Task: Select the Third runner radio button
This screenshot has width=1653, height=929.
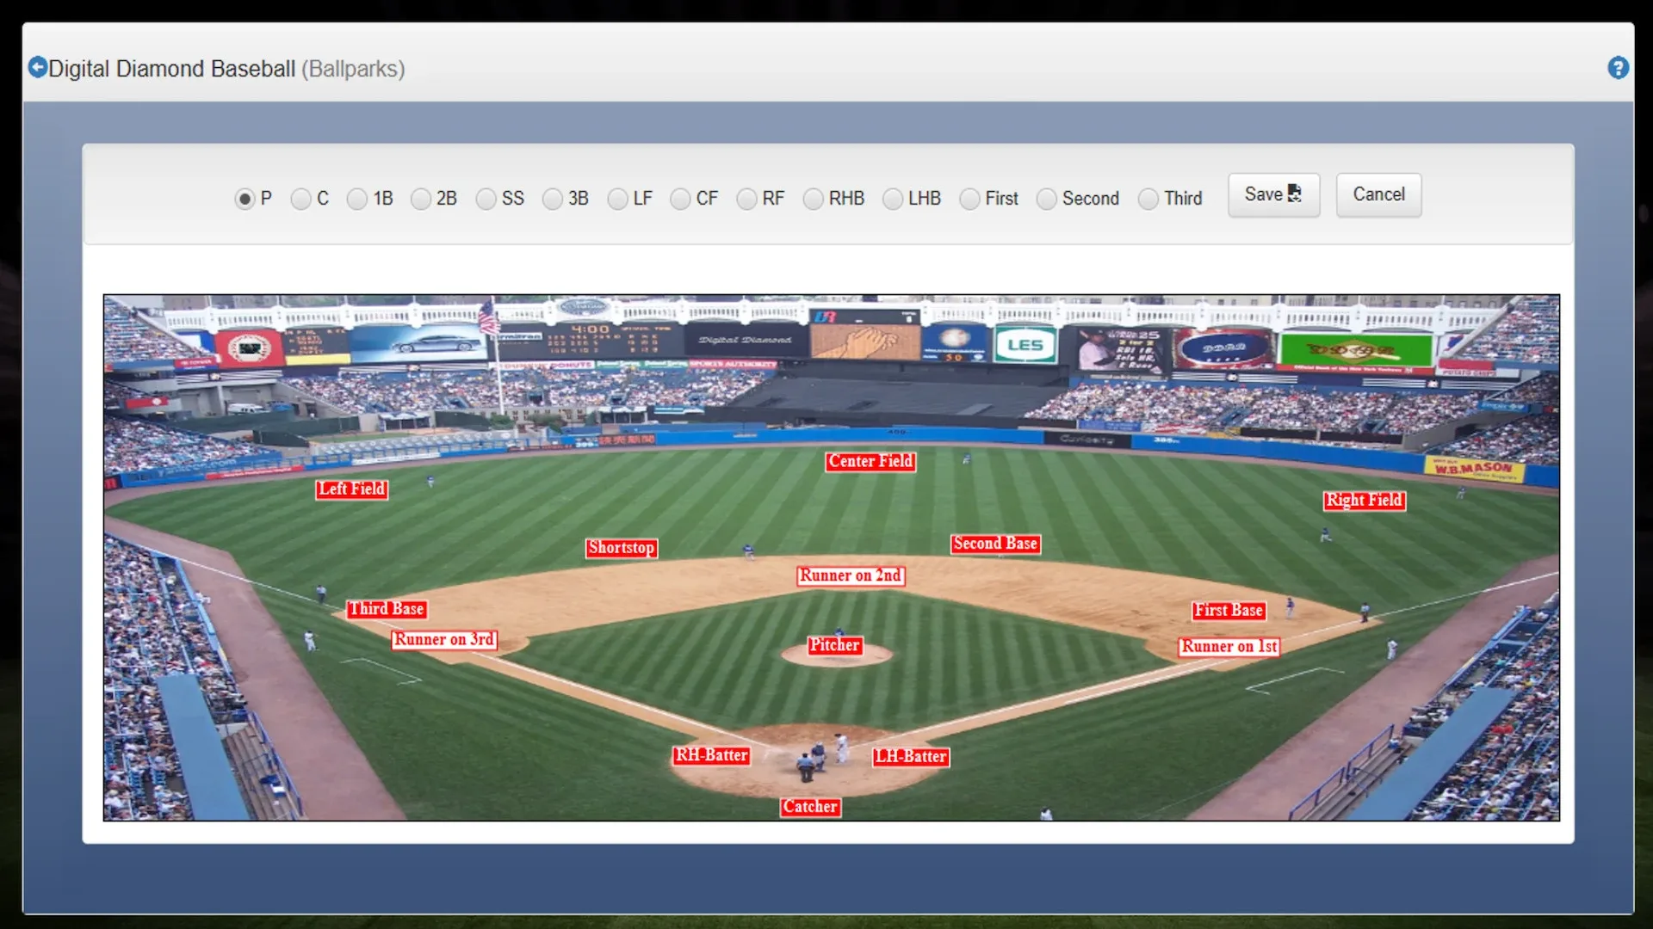Action: click(1148, 200)
